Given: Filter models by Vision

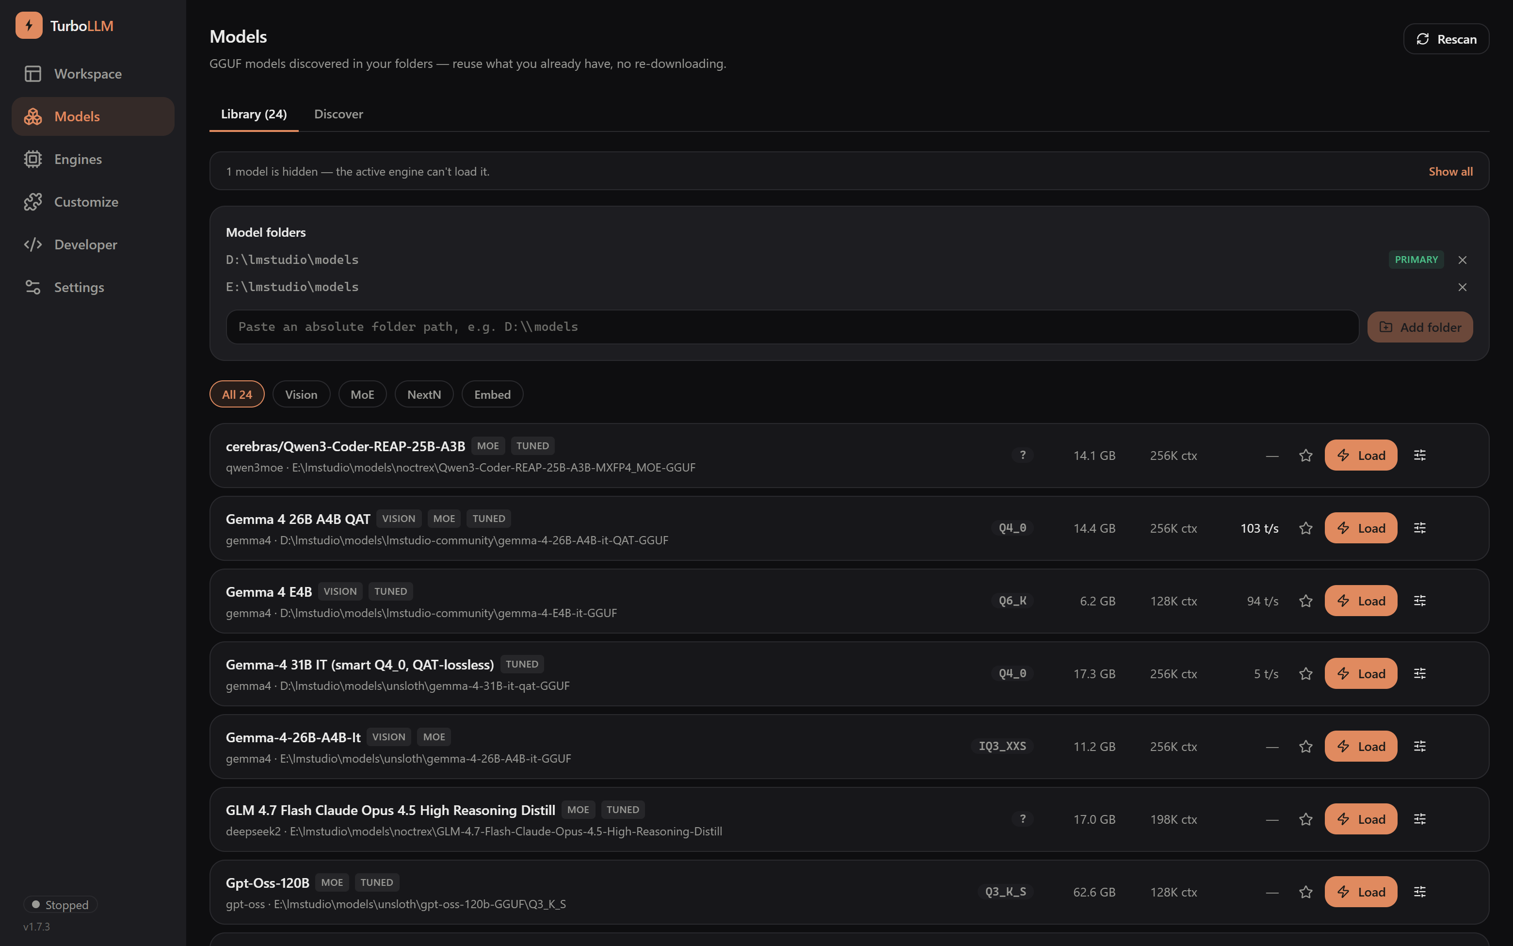Looking at the screenshot, I should click(x=301, y=394).
